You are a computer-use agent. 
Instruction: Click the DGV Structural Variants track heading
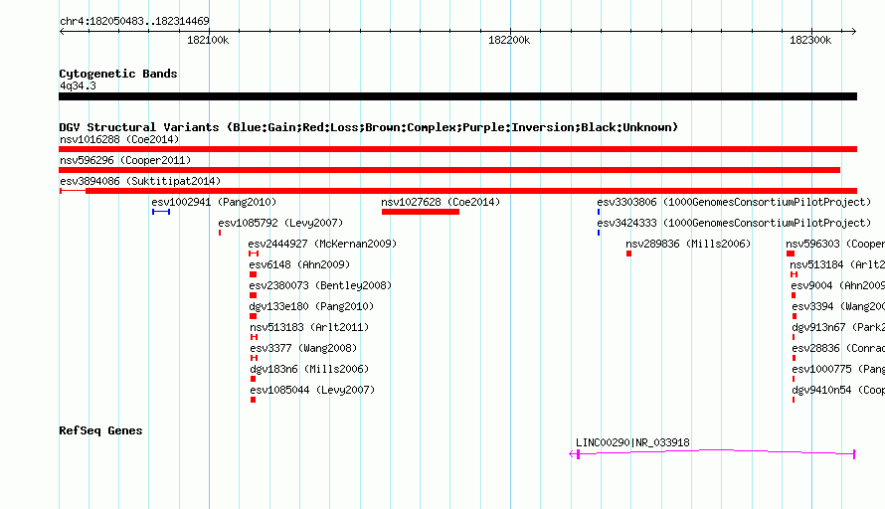[x=368, y=127]
